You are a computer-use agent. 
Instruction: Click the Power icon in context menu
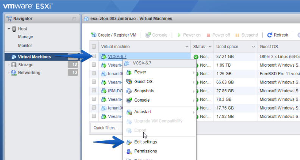pyautogui.click(x=129, y=72)
